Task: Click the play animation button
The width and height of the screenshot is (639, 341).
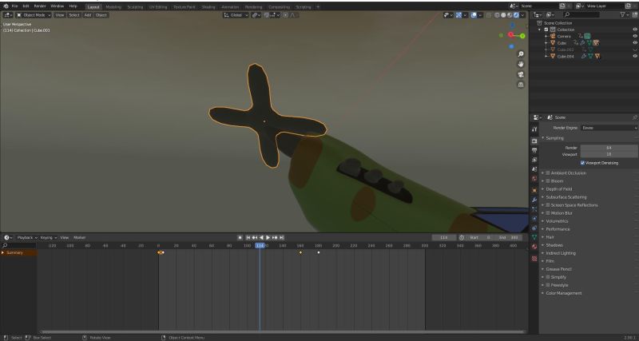Action: coord(268,237)
